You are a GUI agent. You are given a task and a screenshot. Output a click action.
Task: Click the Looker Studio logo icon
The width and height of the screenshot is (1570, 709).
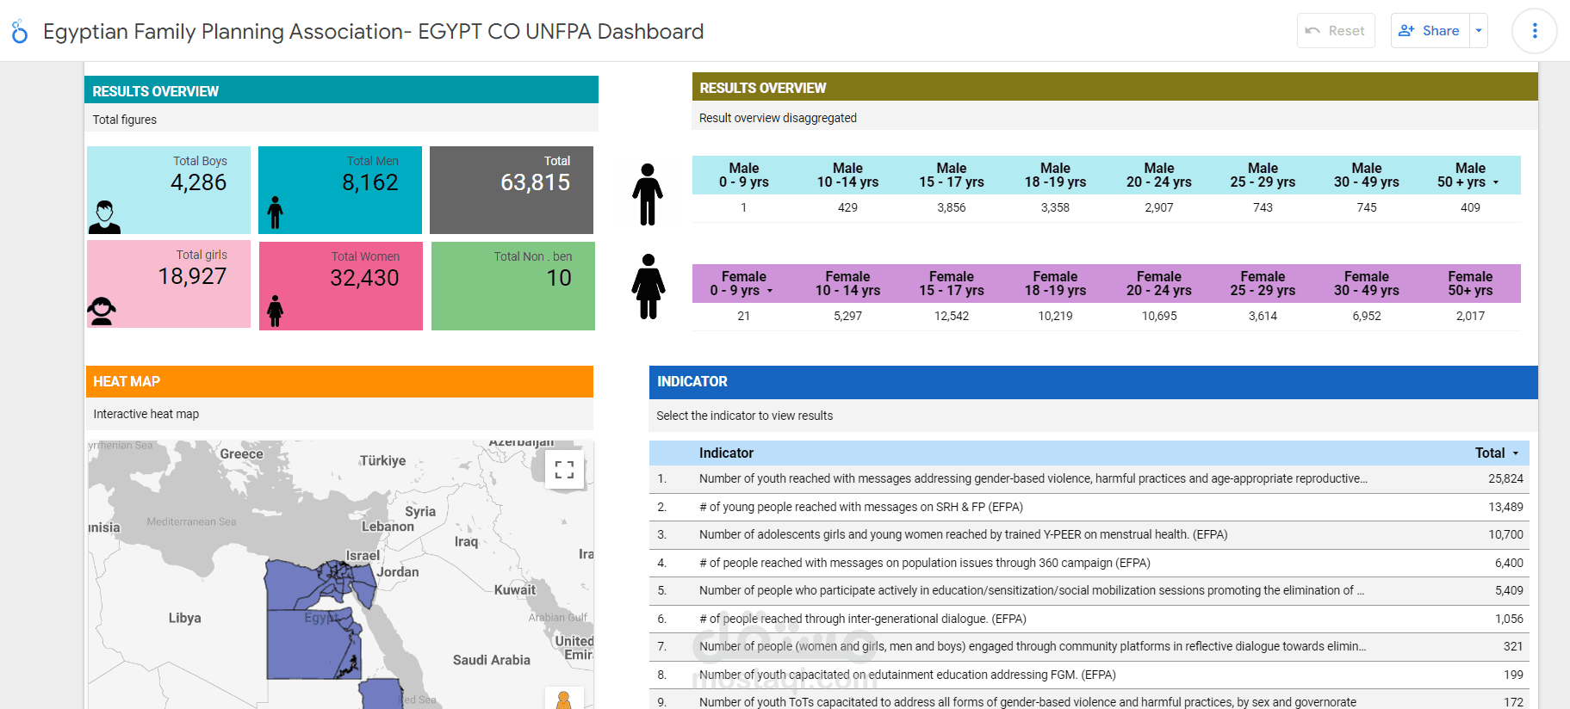20,32
